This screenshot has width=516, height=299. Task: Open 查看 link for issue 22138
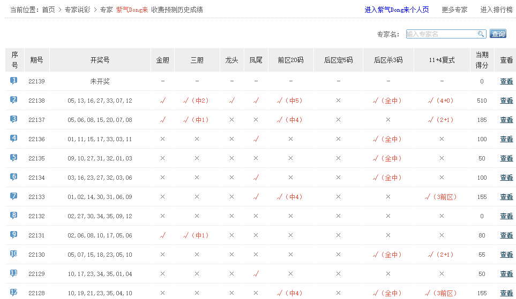coord(506,101)
